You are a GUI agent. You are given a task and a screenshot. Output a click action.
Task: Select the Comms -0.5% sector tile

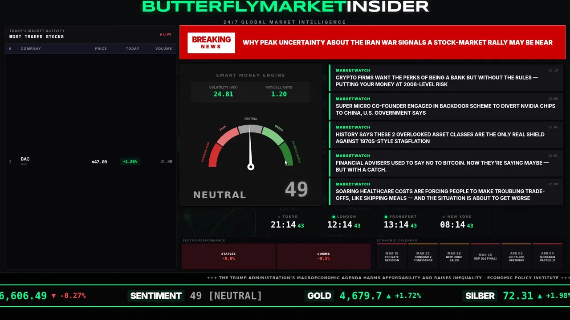click(x=324, y=256)
